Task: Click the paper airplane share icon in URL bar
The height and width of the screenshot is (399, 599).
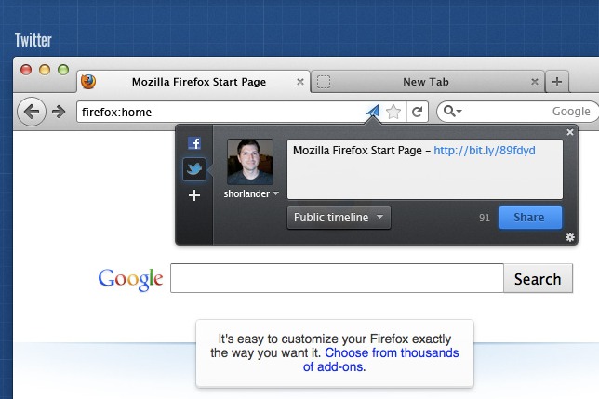Action: coord(373,112)
